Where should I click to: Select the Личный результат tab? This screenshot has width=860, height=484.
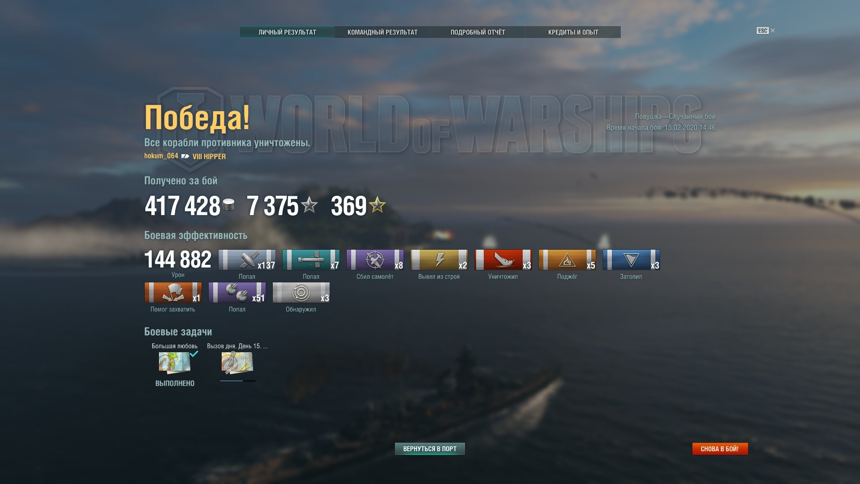click(x=287, y=32)
